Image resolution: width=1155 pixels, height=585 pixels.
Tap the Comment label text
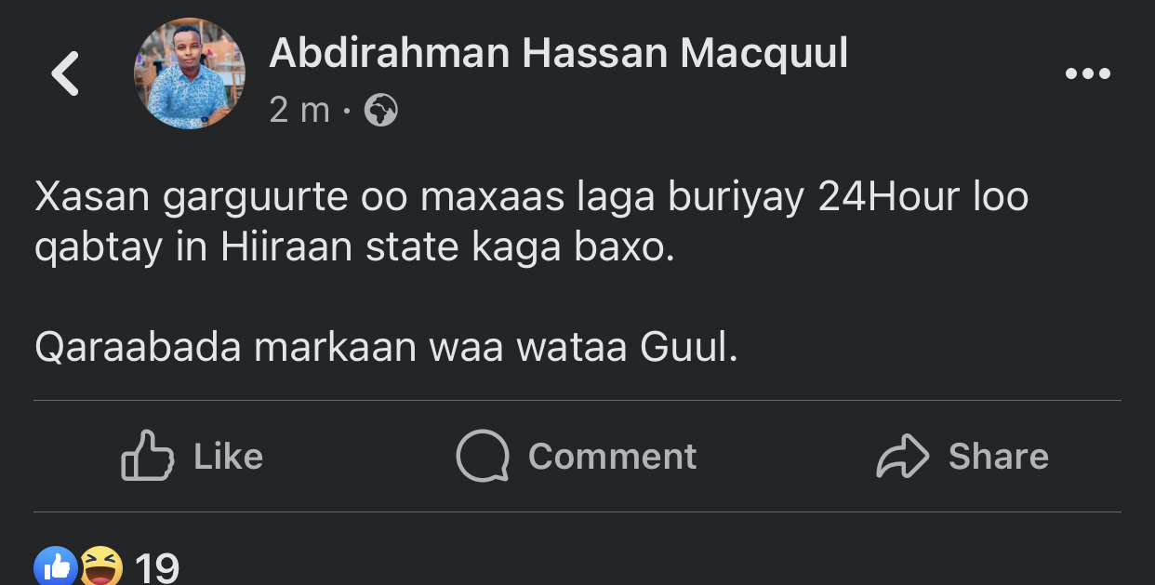[x=612, y=457]
